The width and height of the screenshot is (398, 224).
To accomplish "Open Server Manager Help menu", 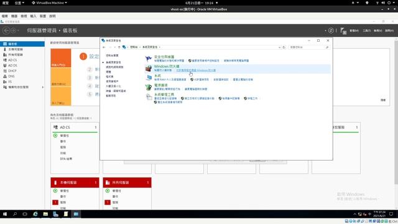I will pyautogui.click(x=389, y=30).
